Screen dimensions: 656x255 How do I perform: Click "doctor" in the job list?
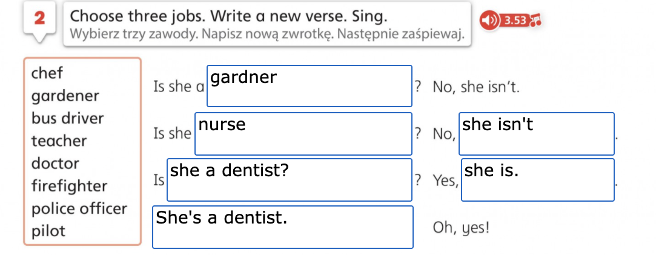(x=55, y=164)
